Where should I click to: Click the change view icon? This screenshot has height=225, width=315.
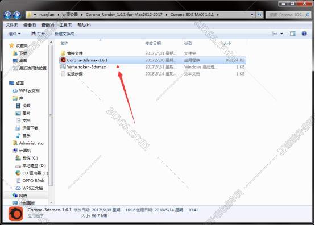[x=275, y=34]
